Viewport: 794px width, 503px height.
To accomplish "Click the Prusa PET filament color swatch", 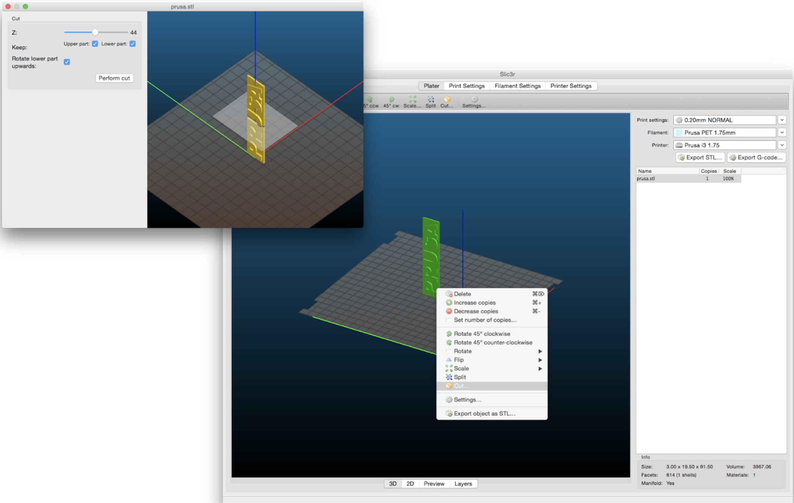I will [x=679, y=132].
